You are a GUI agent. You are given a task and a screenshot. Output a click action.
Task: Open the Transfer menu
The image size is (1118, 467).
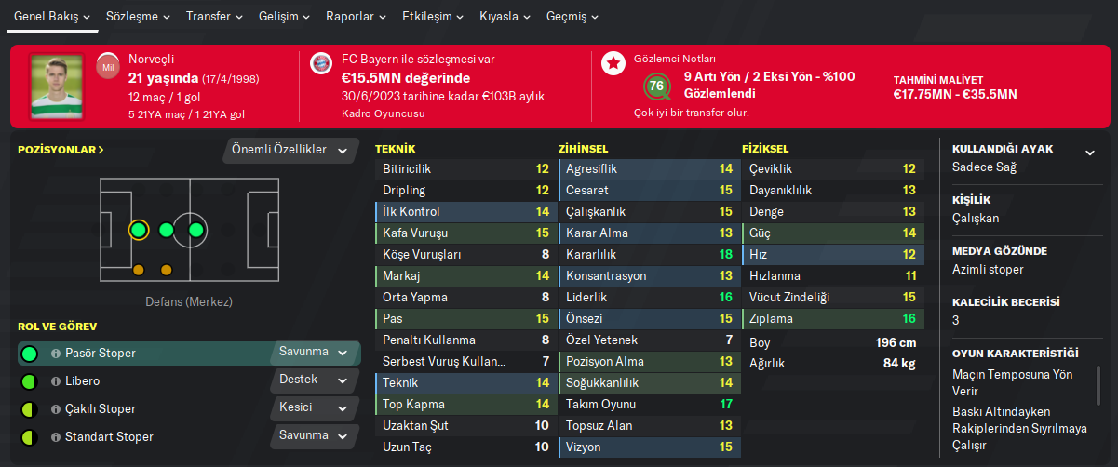click(214, 17)
